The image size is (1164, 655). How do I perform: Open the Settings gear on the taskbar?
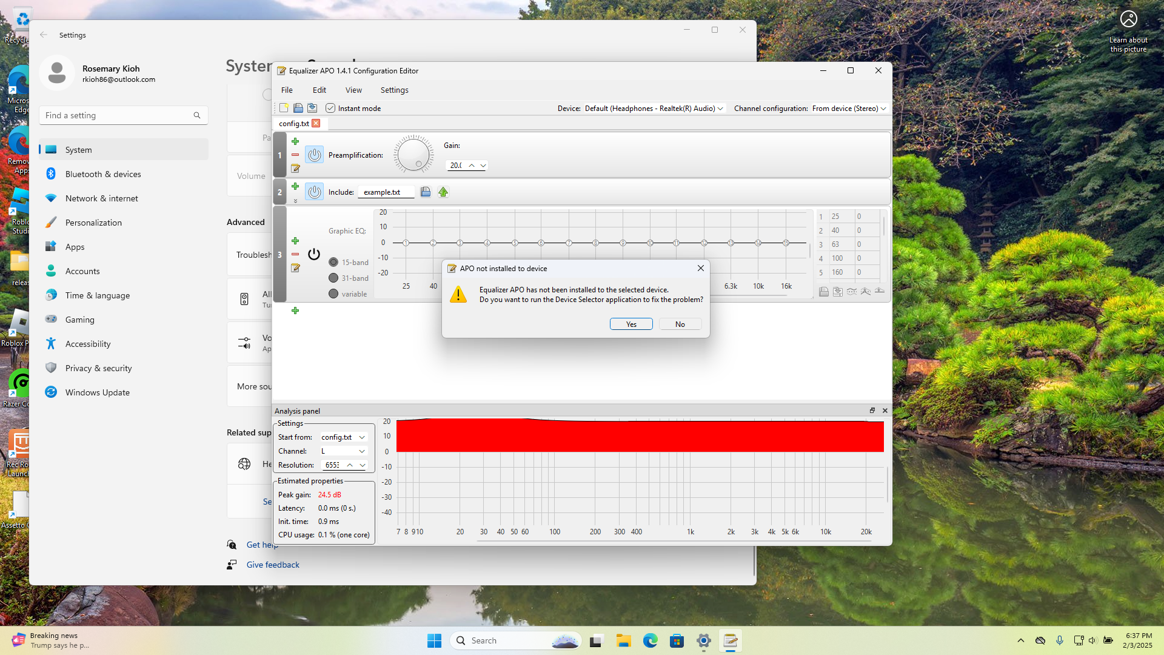tap(704, 640)
